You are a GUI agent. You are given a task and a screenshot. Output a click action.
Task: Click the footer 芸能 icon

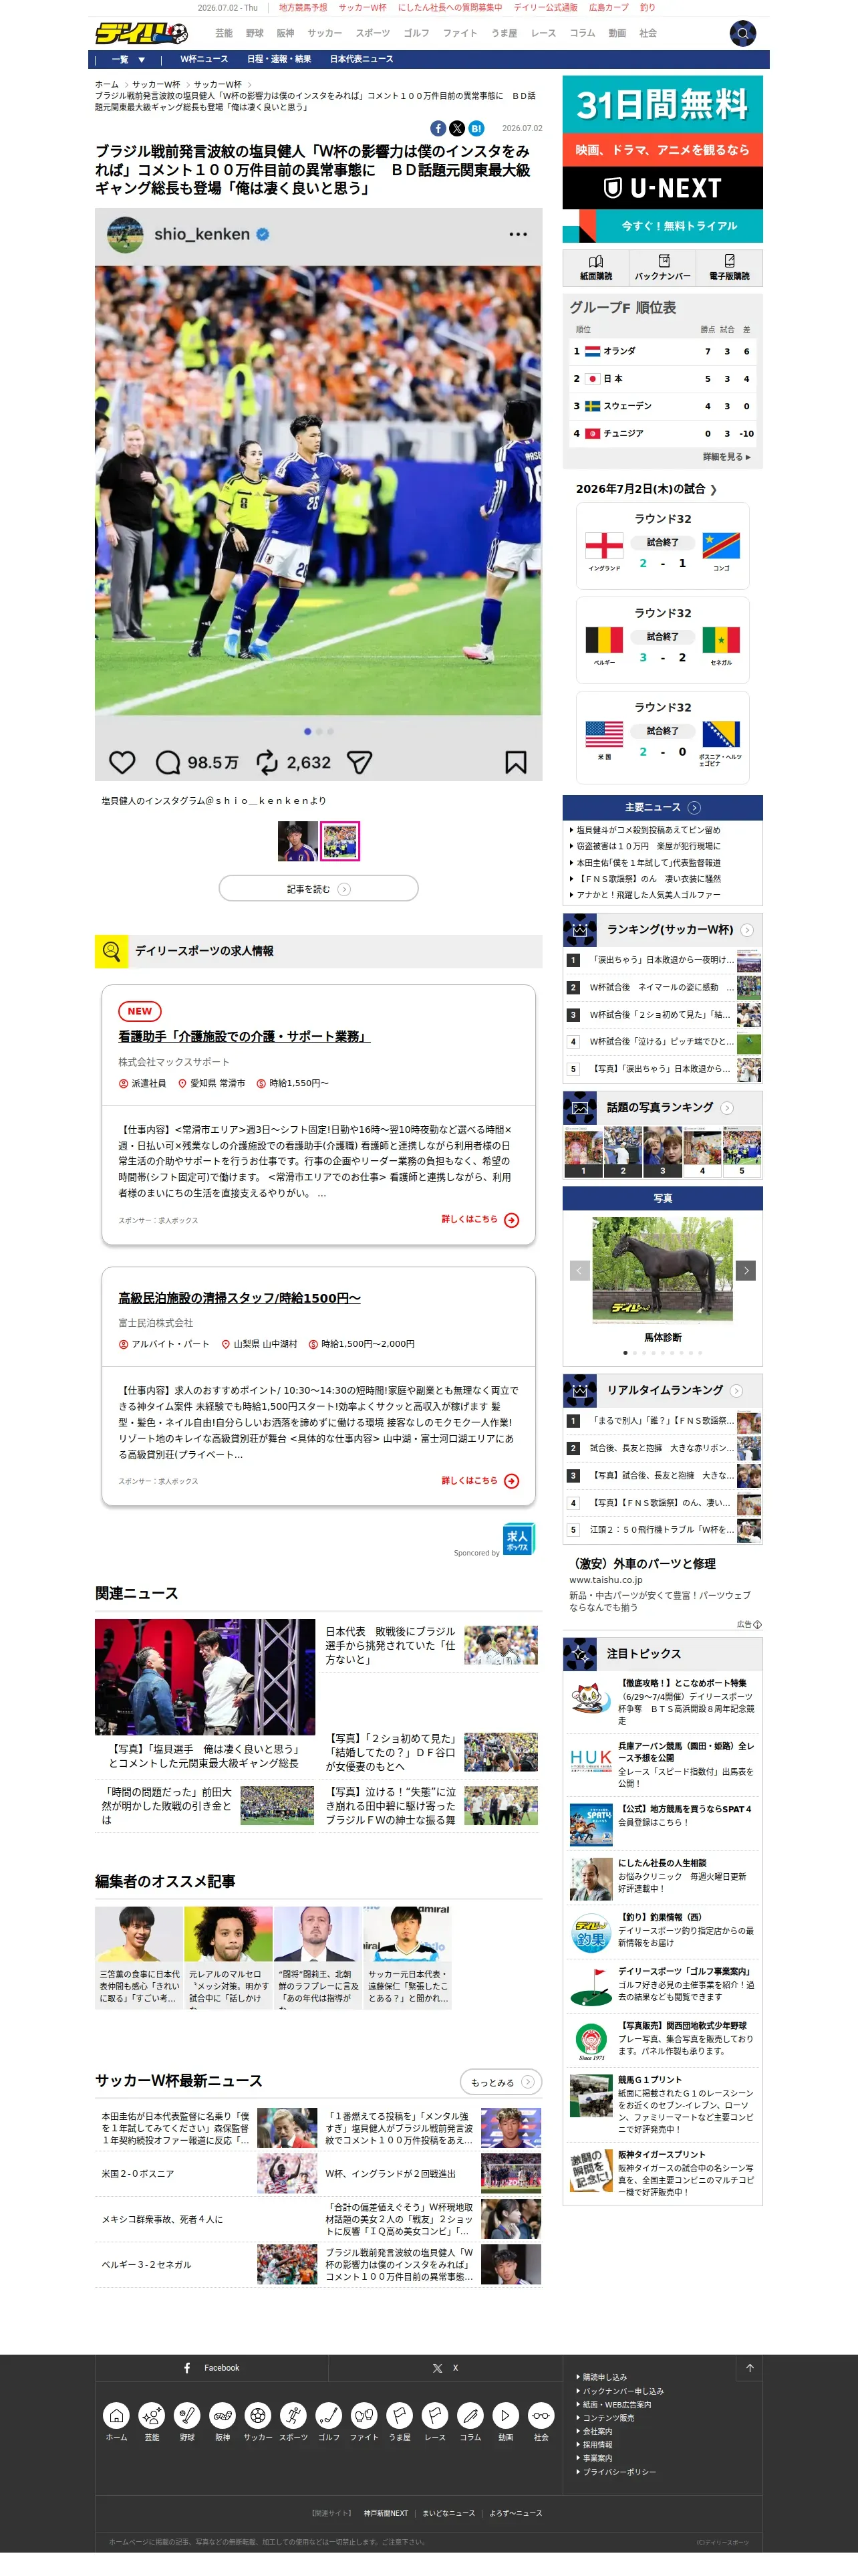(152, 2415)
